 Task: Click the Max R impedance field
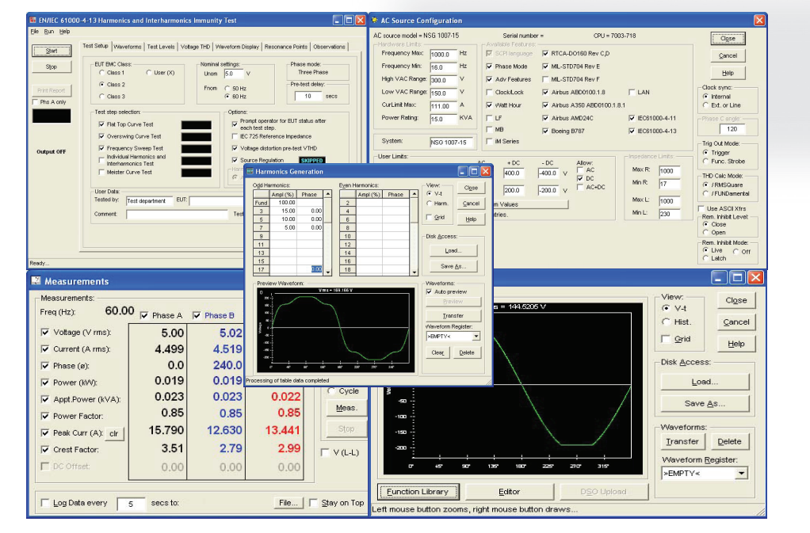pyautogui.click(x=670, y=171)
